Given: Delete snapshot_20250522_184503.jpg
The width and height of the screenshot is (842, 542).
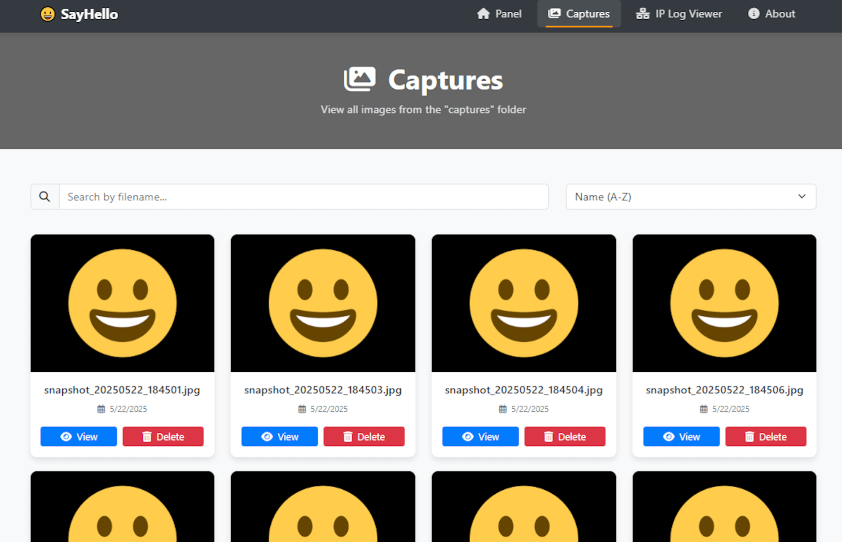Looking at the screenshot, I should (x=364, y=436).
